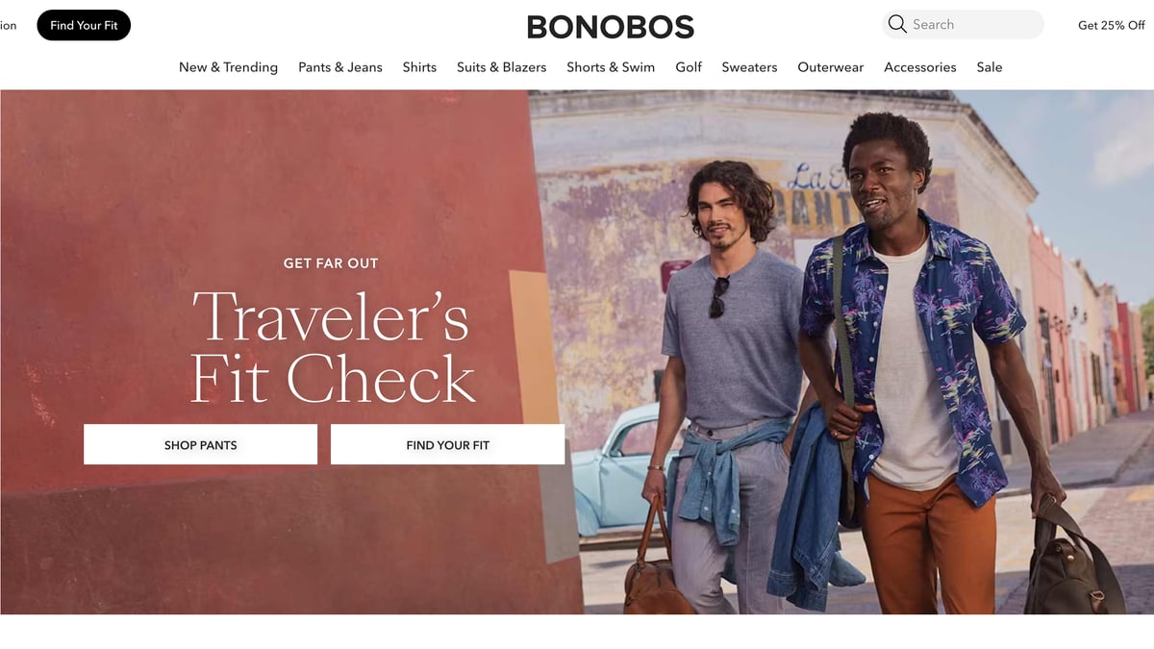Go to the Golf category
The height and width of the screenshot is (649, 1154).
coord(689,67)
